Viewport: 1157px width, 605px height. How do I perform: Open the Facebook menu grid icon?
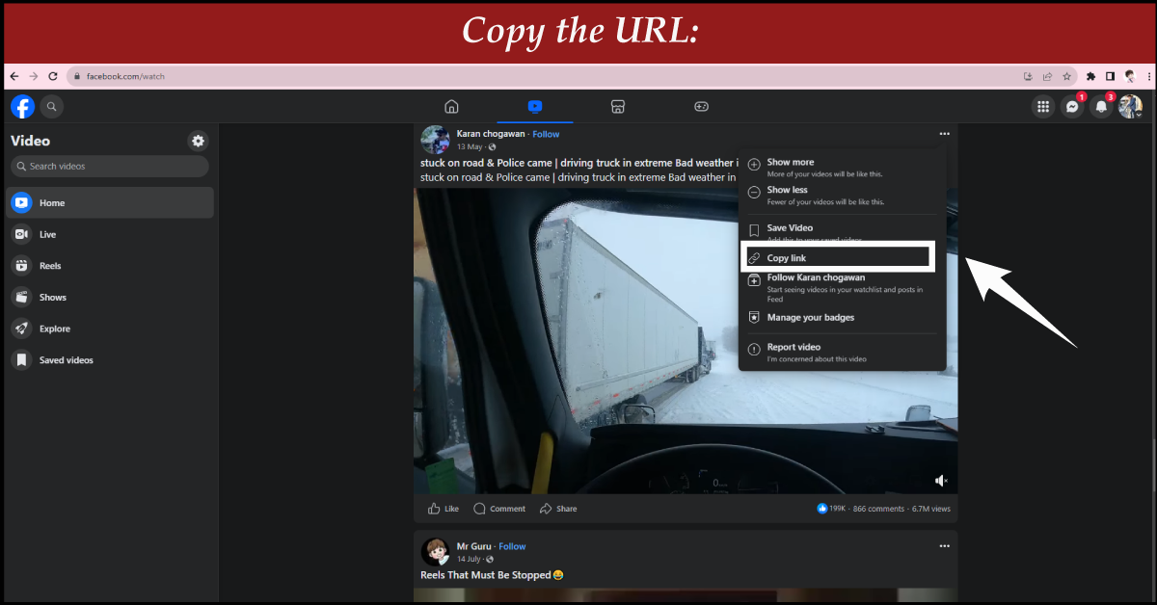(x=1042, y=107)
